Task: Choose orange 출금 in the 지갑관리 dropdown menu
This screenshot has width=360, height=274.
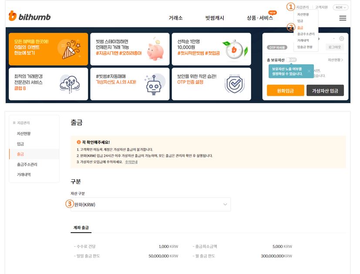Action: tap(300, 27)
